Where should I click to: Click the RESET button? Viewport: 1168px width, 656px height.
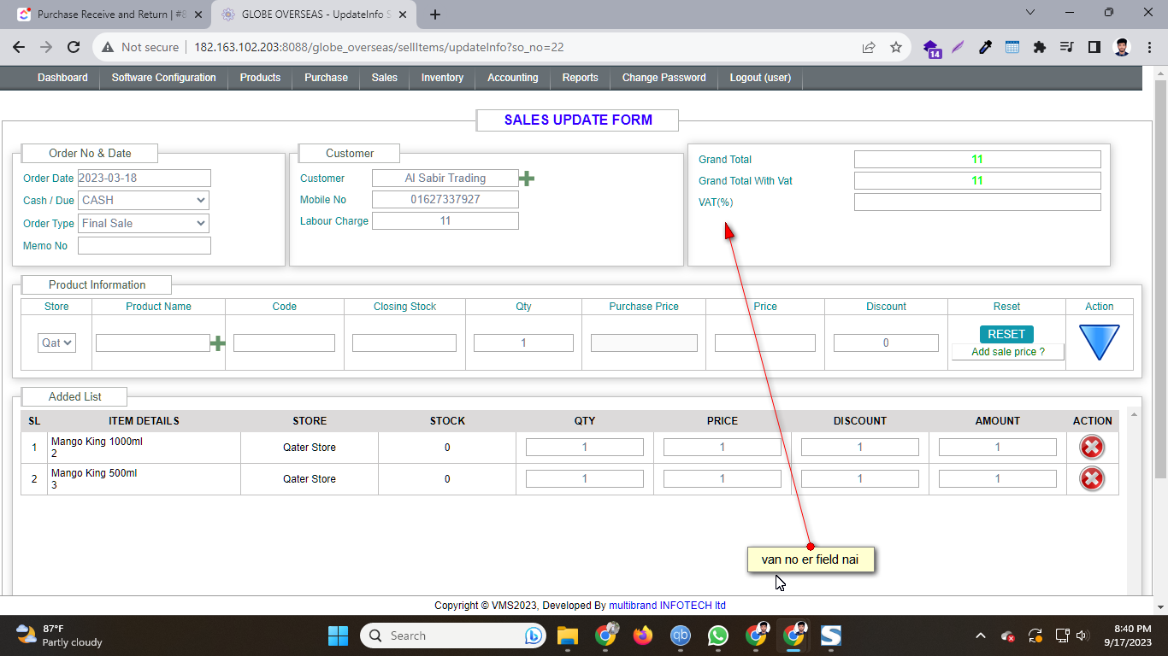pyautogui.click(x=1006, y=334)
